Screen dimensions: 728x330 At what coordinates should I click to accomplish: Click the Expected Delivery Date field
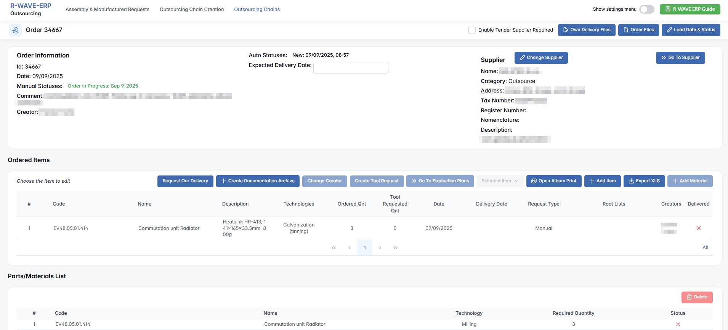(350, 68)
